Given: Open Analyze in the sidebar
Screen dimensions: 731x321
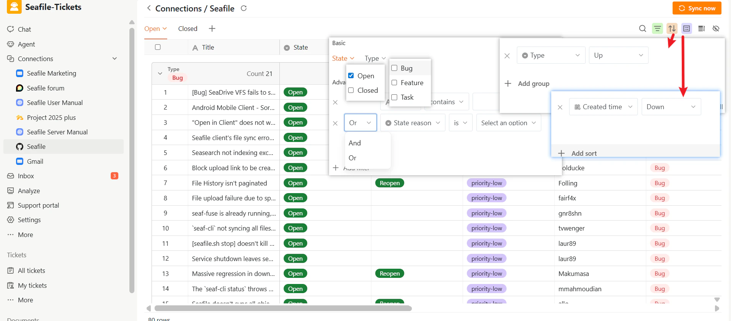Looking at the screenshot, I should [29, 191].
